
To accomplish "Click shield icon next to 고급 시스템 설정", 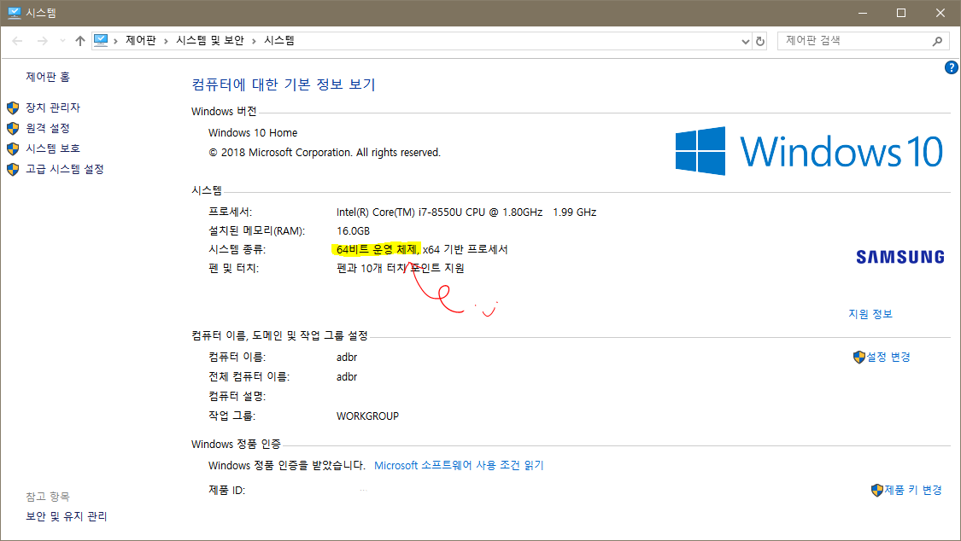I will pyautogui.click(x=13, y=170).
